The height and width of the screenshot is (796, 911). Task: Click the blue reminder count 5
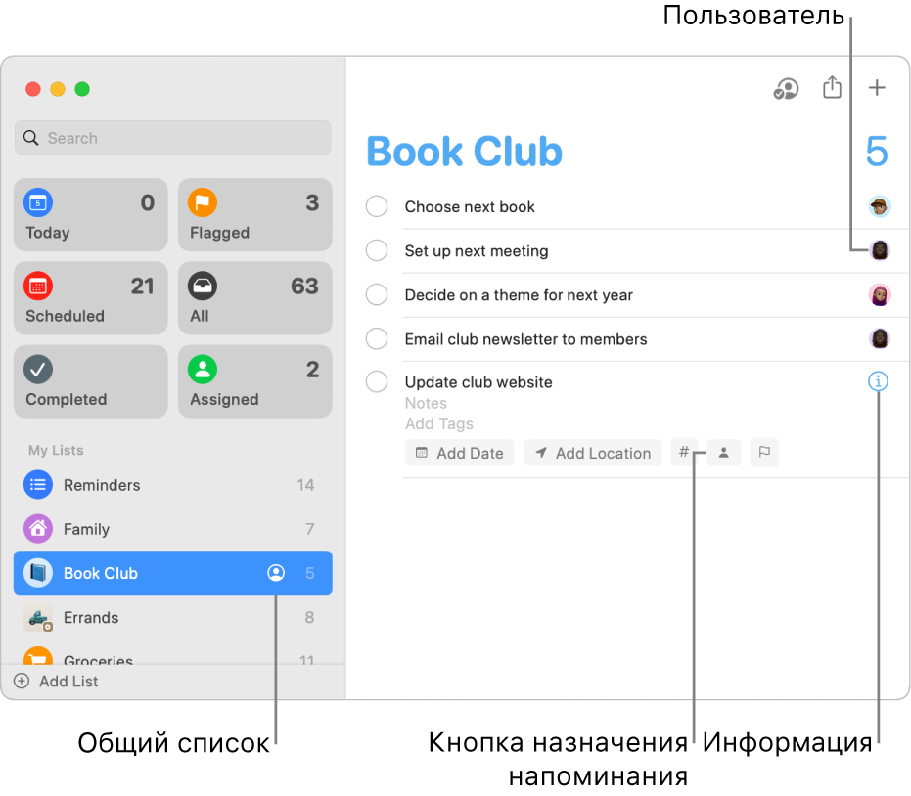(877, 152)
